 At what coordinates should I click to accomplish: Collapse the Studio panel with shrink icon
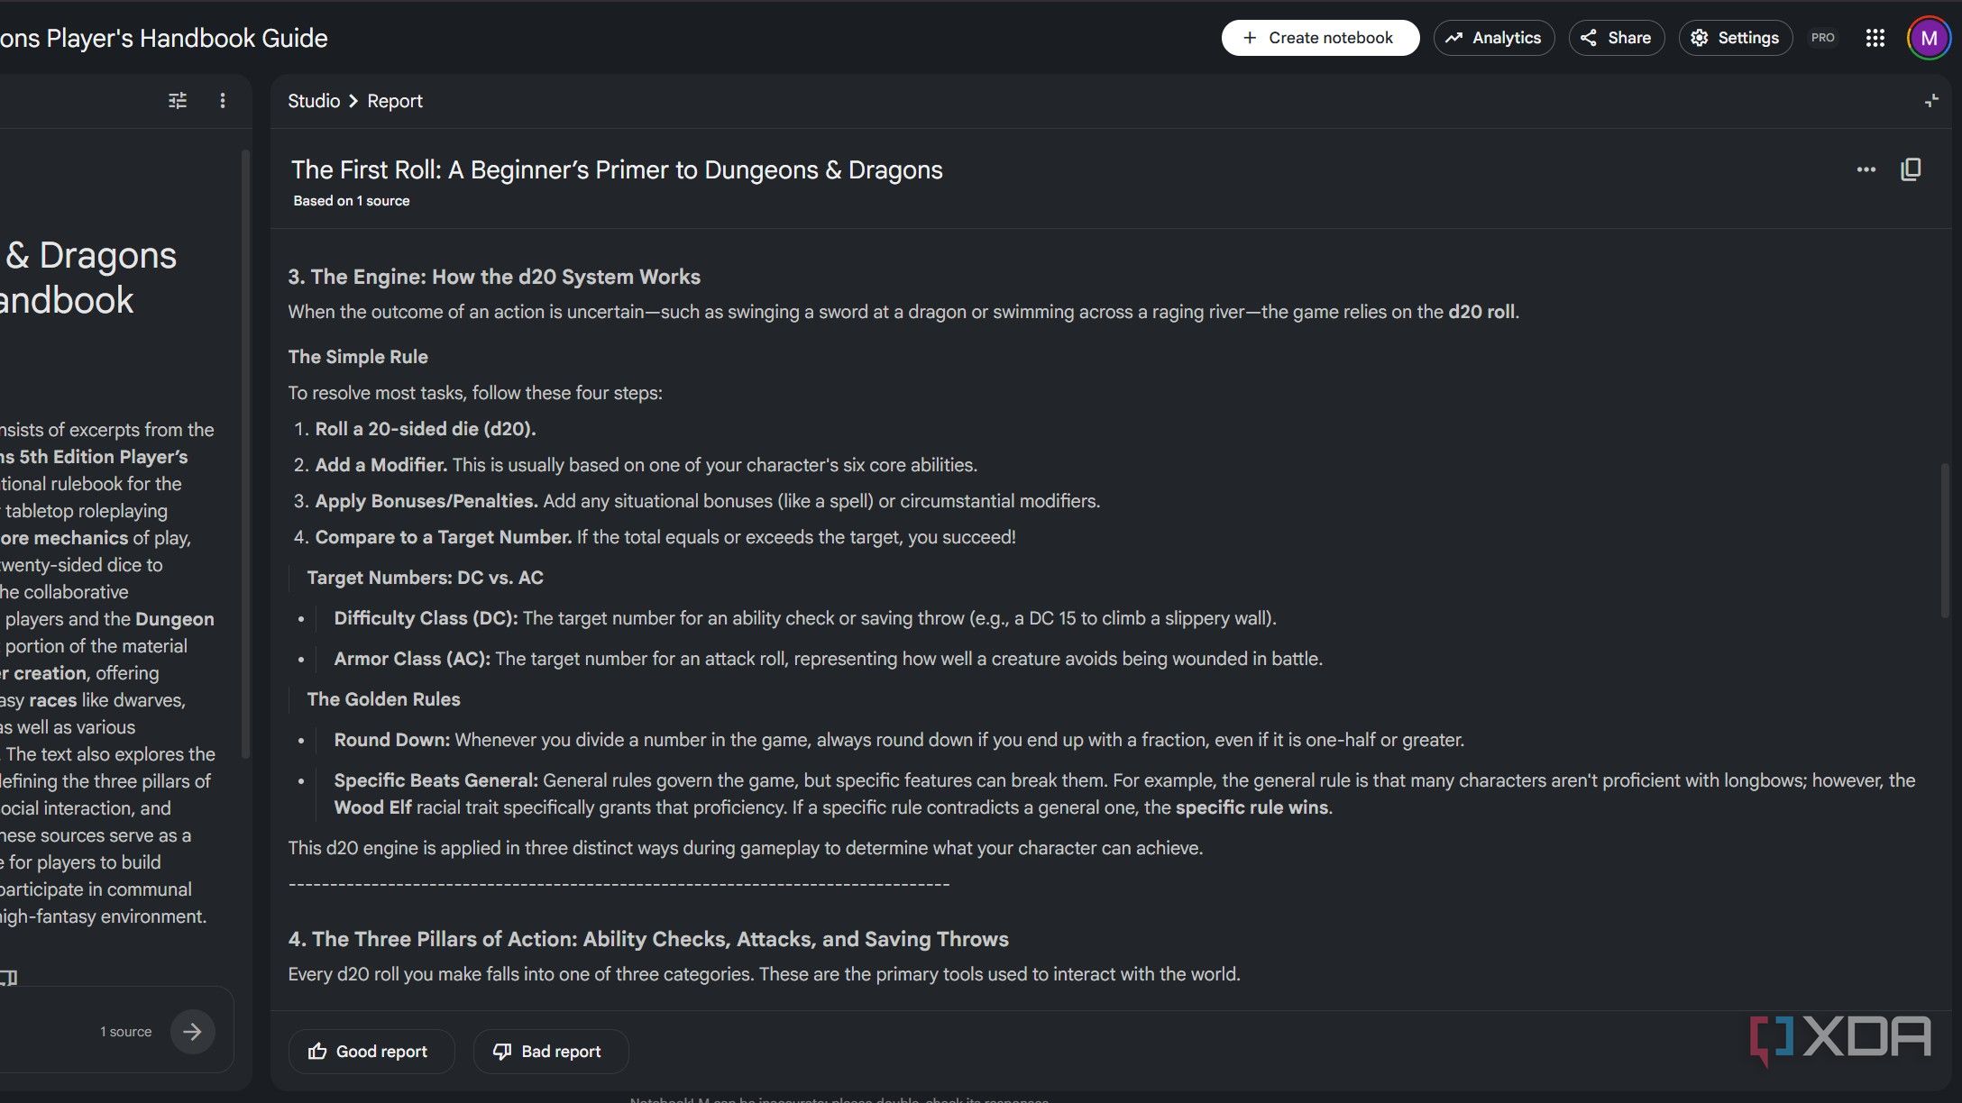pos(1931,101)
